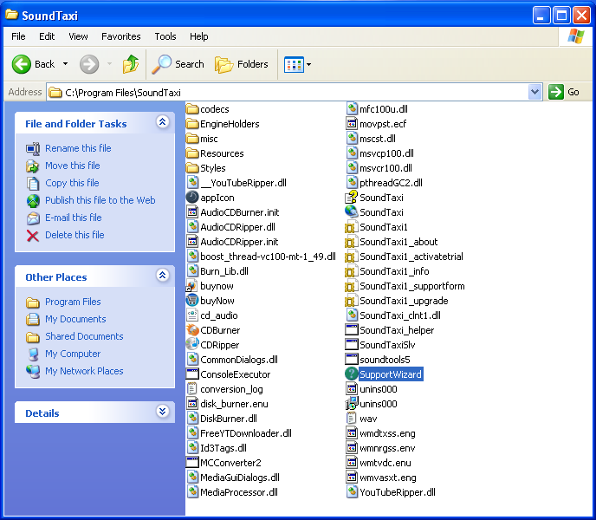Image resolution: width=596 pixels, height=520 pixels.
Task: Select the SoundTaxi1_about file icon
Action: pos(351,242)
